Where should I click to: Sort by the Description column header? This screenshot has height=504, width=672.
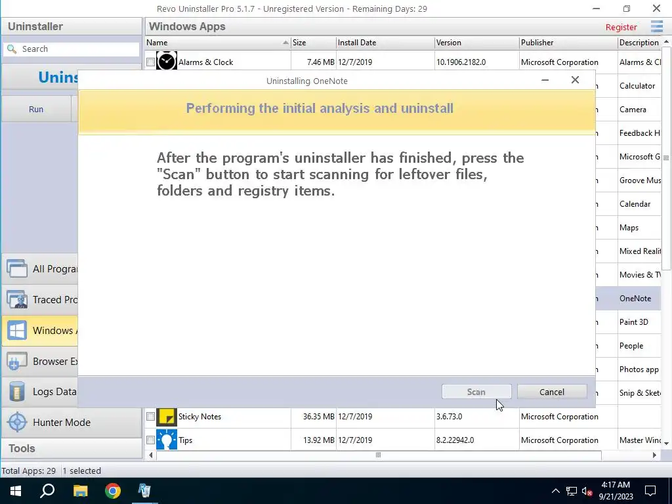(x=639, y=43)
